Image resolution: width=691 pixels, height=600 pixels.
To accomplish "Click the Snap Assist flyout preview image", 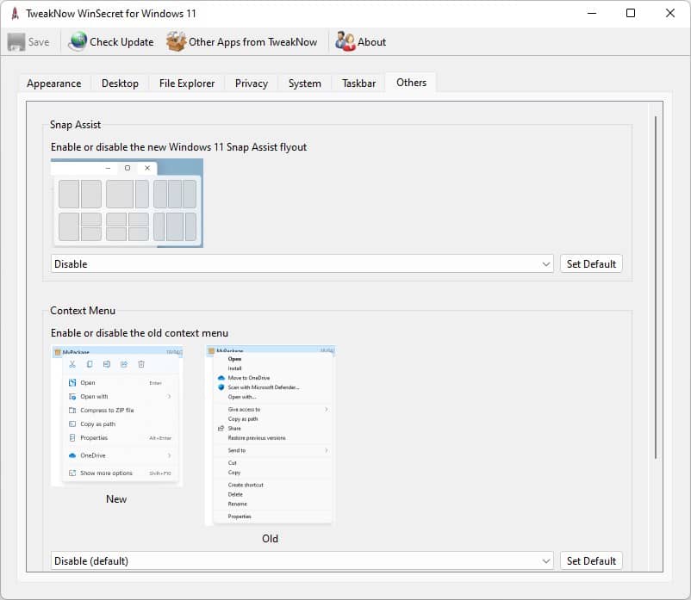I will pos(127,203).
